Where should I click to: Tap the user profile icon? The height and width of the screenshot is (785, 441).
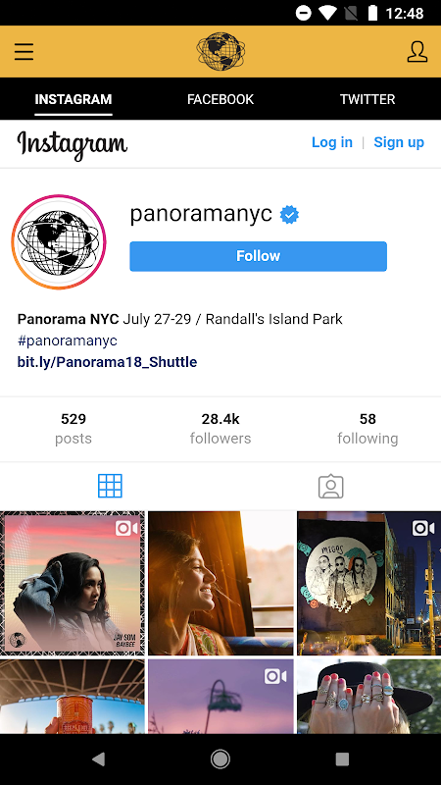417,52
